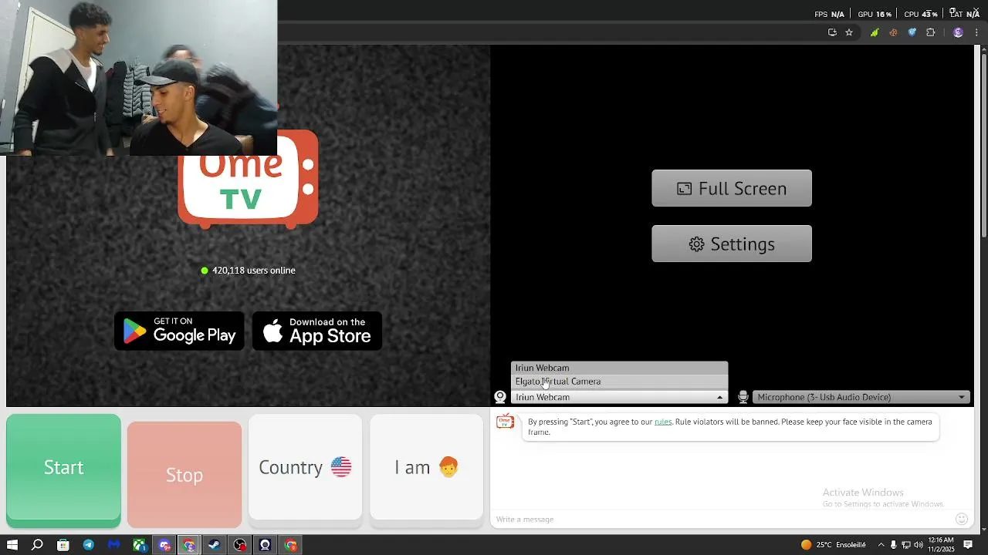Expand the Microphone device dropdown
988x555 pixels.
(861, 397)
